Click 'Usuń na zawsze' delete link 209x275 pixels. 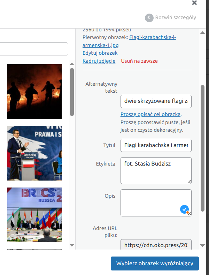point(139,61)
